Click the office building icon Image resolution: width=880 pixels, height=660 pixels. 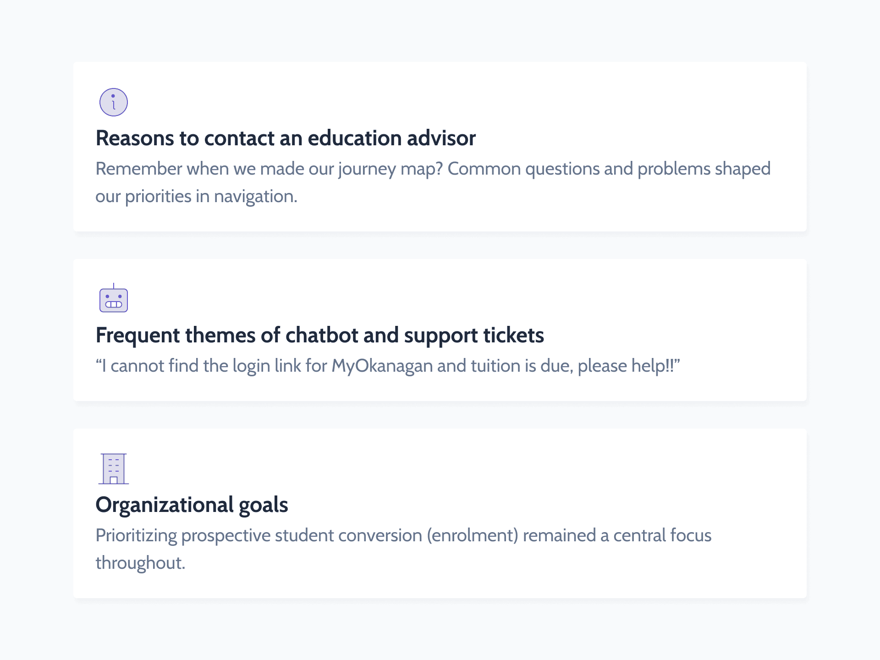click(113, 468)
